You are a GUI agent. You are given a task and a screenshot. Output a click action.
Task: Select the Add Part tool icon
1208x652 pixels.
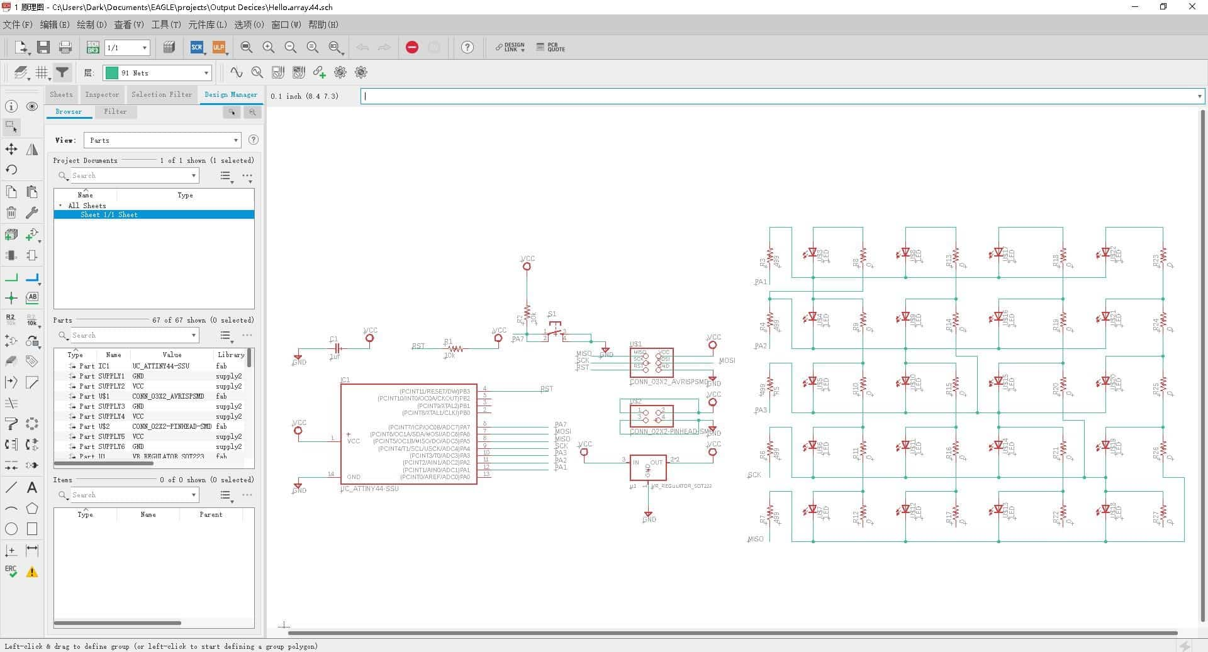click(x=11, y=235)
